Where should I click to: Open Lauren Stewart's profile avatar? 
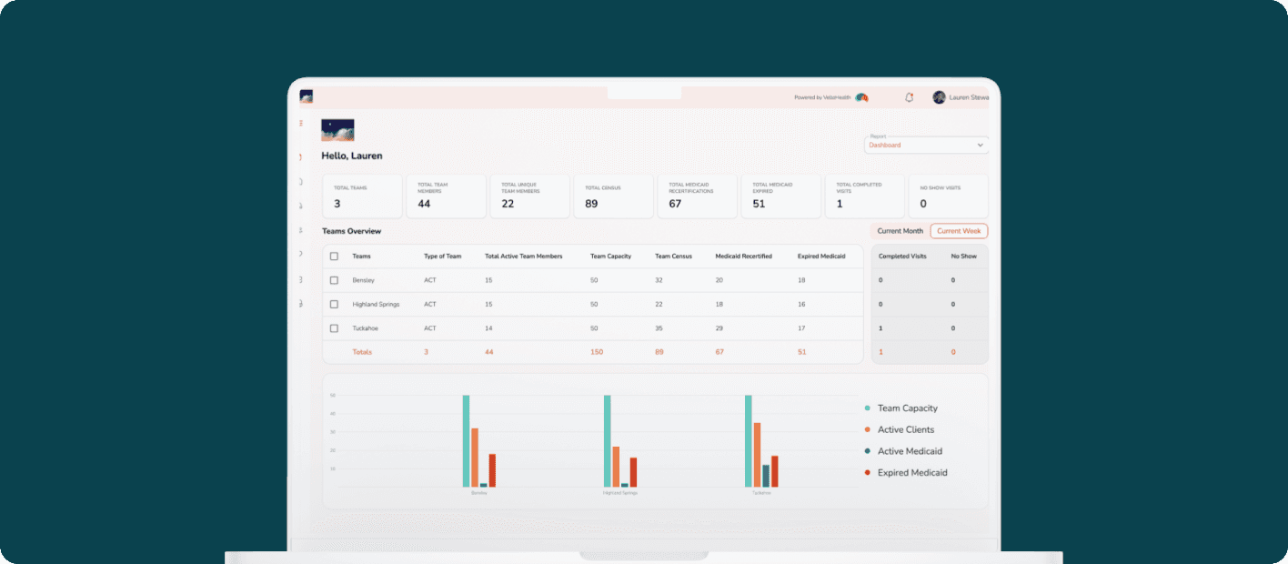coord(939,97)
